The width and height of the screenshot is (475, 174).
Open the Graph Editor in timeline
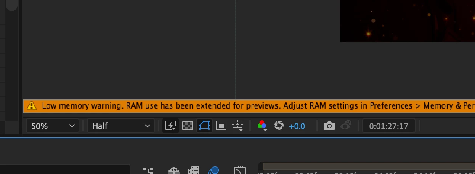(239, 170)
